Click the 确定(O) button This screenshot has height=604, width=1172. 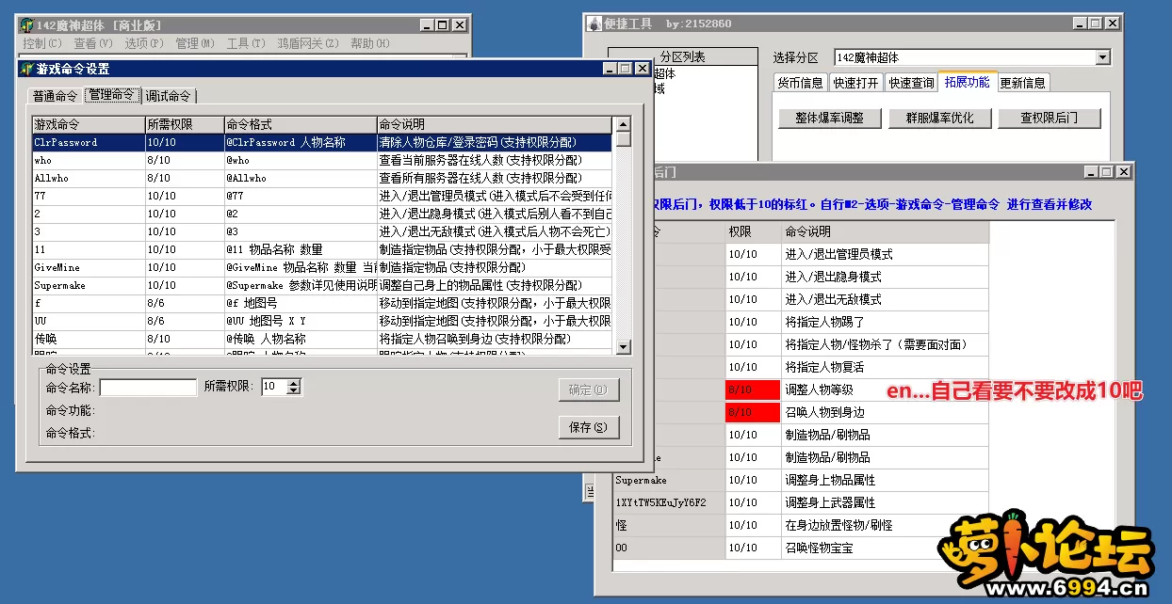point(589,389)
